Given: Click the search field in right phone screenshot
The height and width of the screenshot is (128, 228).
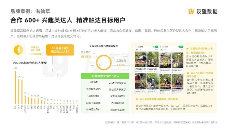Looking at the screenshot, I should [170, 47].
